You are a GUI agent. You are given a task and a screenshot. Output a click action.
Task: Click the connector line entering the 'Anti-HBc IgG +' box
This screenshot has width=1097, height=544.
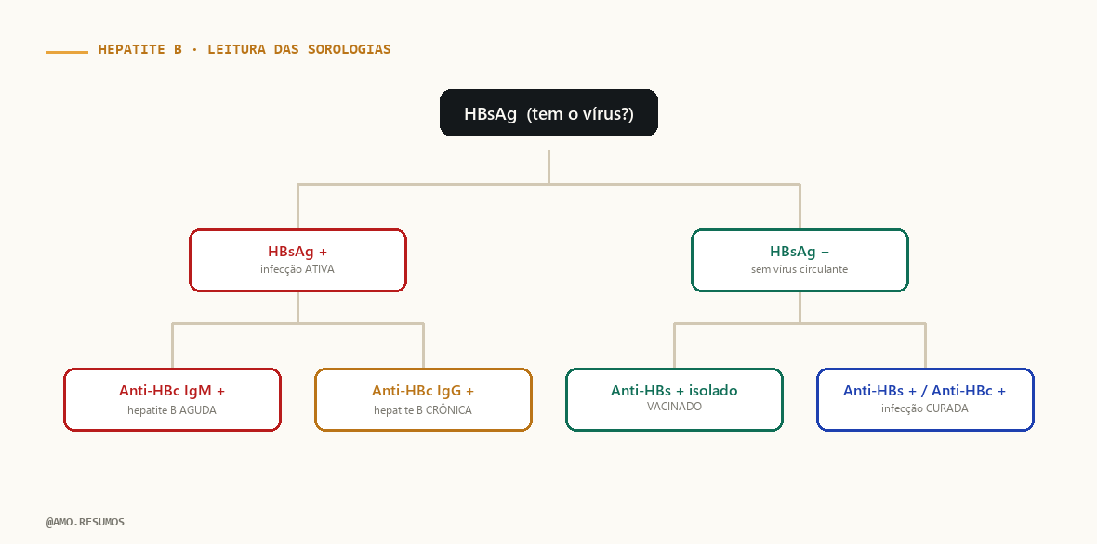tap(423, 345)
